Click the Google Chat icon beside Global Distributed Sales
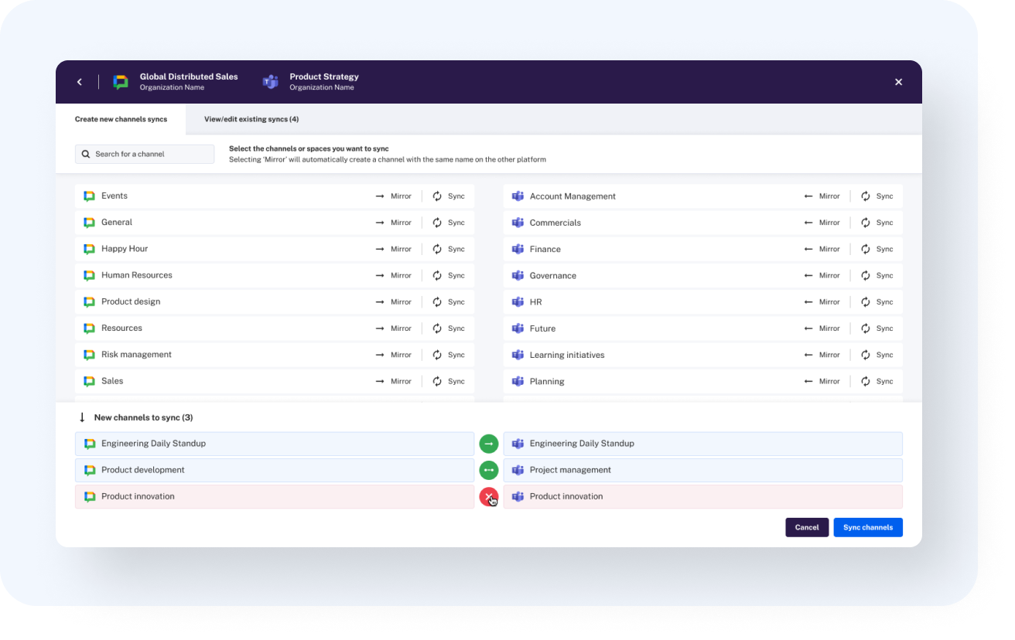Screen dimensions: 1015x640 [121, 82]
